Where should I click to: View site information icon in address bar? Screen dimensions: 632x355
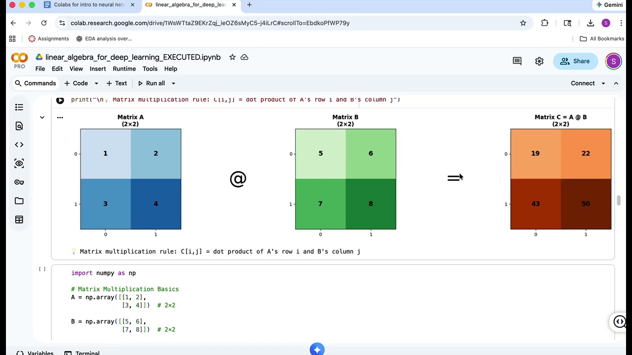tap(62, 23)
